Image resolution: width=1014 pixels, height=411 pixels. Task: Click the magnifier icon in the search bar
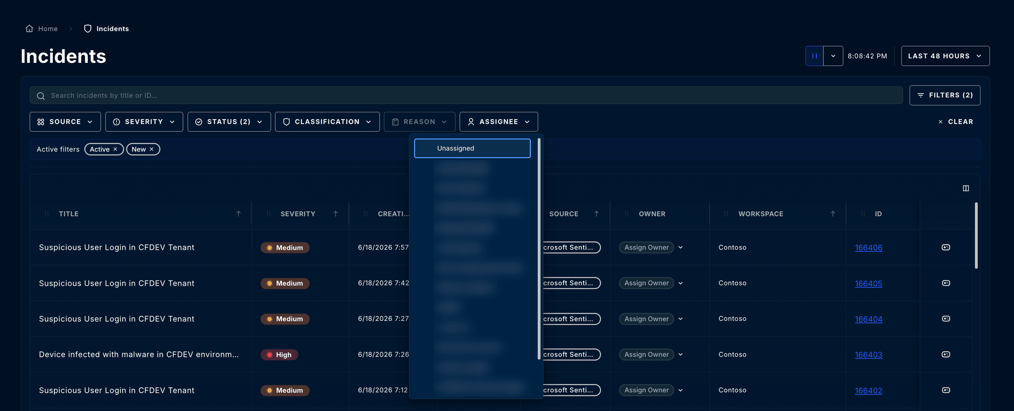pyautogui.click(x=41, y=96)
